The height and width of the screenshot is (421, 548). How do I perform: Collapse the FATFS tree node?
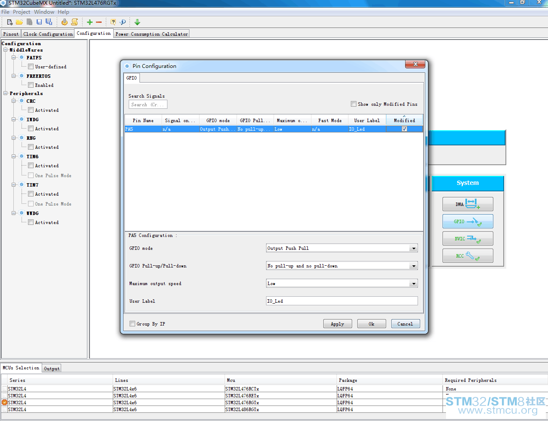tap(14, 57)
